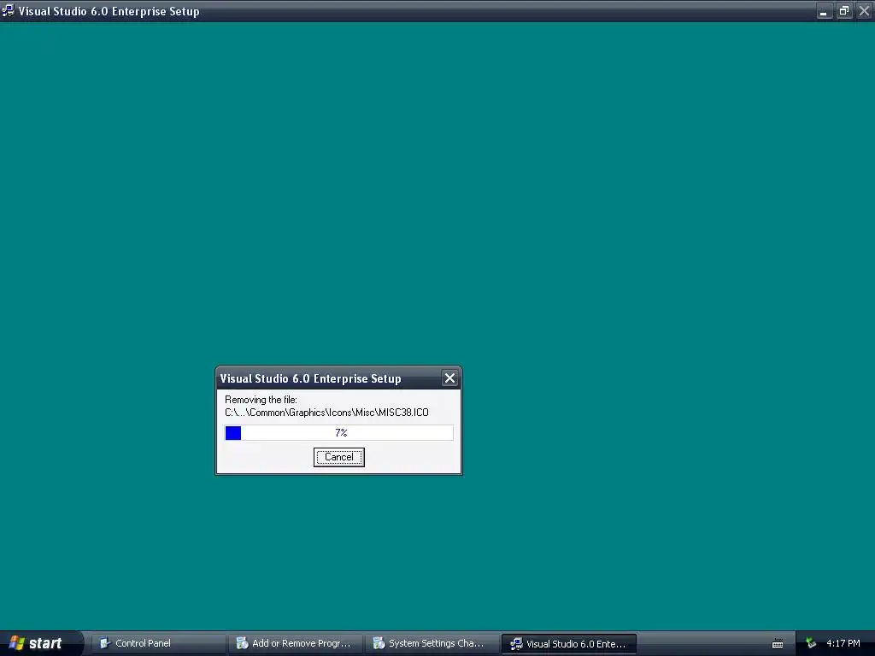Click the "Removing the file:" label
Screen dimensions: 875x656
tap(261, 400)
